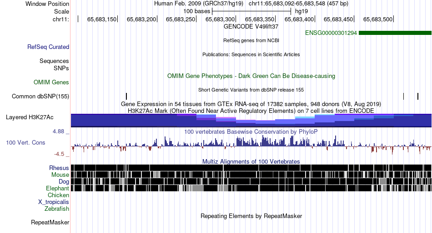
Task: Open the OMIM Gene Phenotypes track title
Action: pos(251,76)
